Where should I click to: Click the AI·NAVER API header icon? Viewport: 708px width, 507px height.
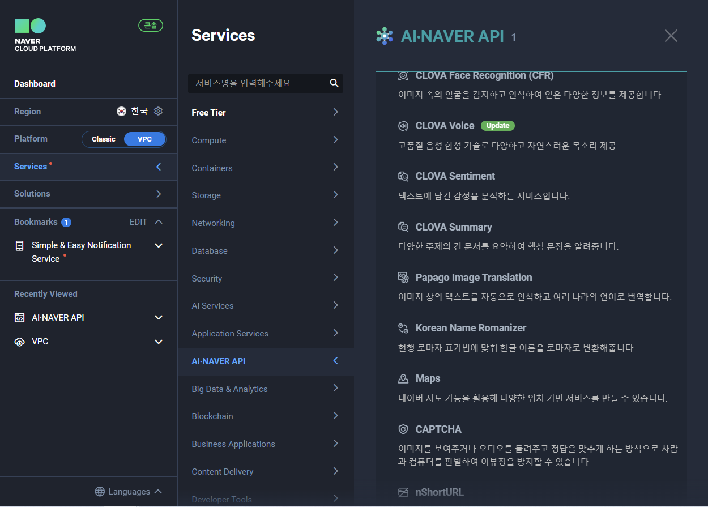(x=385, y=36)
